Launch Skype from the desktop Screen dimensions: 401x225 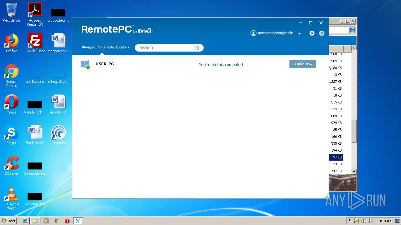click(11, 135)
